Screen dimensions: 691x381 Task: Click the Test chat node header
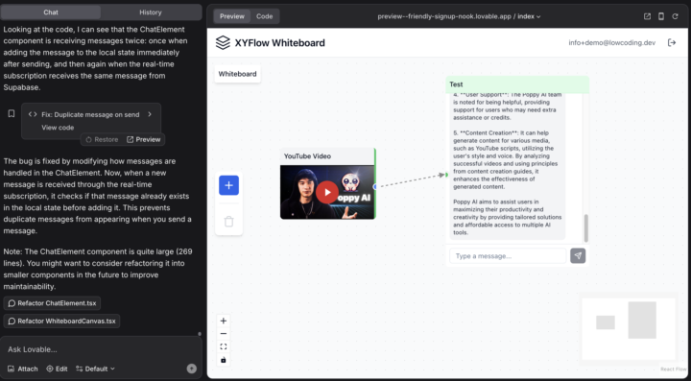[x=517, y=84]
